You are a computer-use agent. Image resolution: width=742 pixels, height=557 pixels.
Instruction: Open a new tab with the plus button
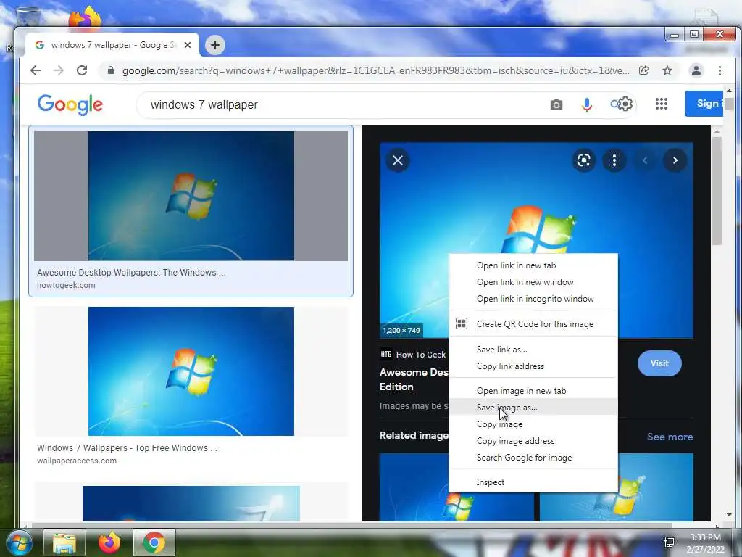[x=214, y=45]
